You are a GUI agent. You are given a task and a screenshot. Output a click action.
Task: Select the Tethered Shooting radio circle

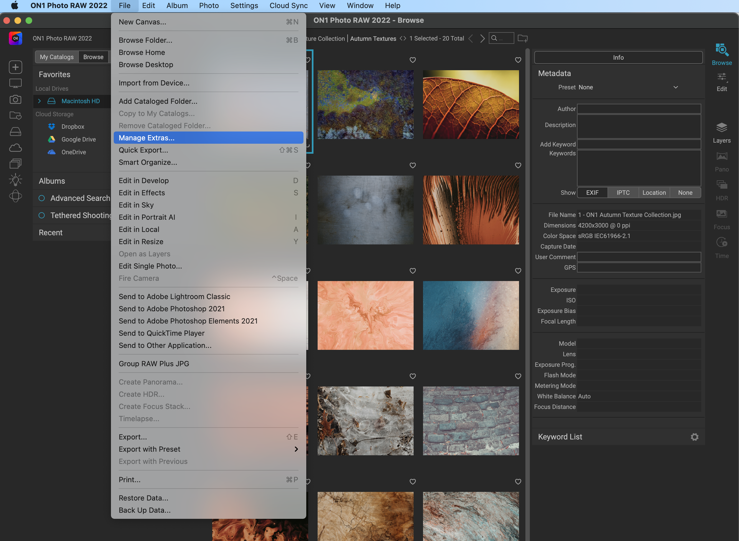pyautogui.click(x=42, y=215)
